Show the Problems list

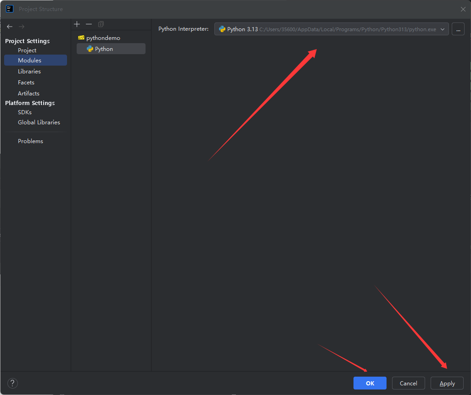[x=30, y=141]
